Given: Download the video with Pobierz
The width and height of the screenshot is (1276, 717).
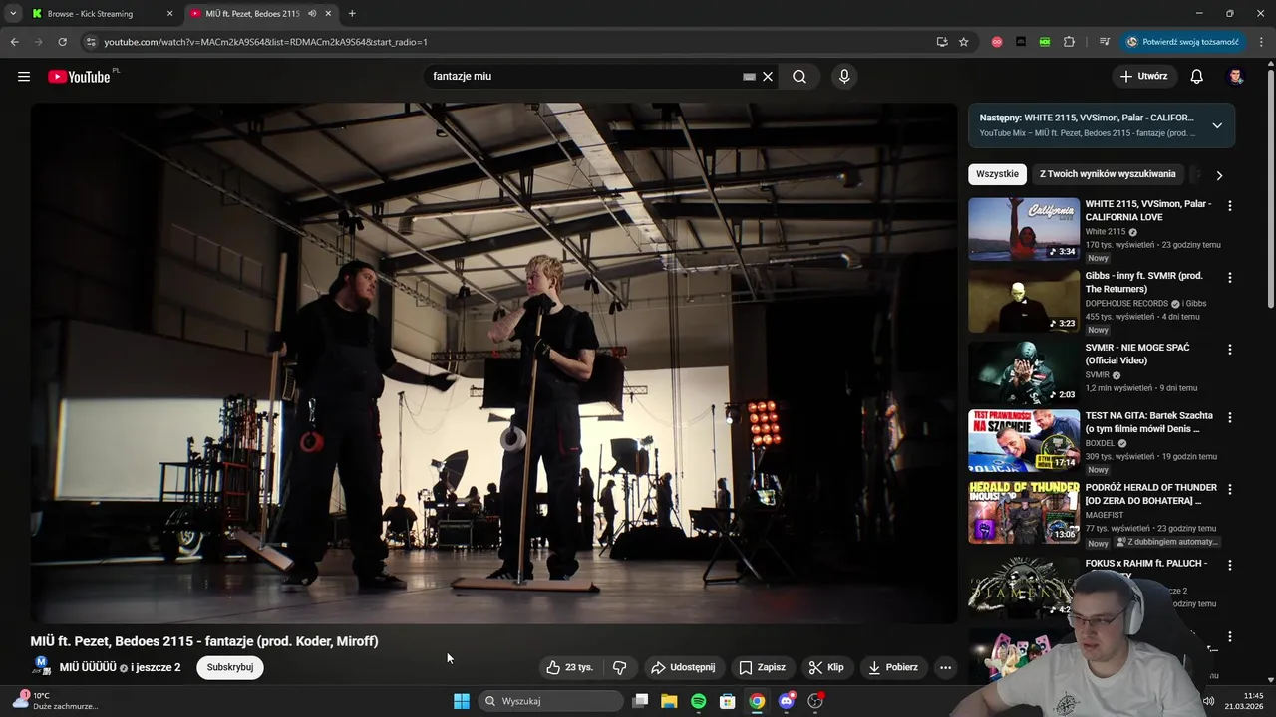Looking at the screenshot, I should coord(893,667).
